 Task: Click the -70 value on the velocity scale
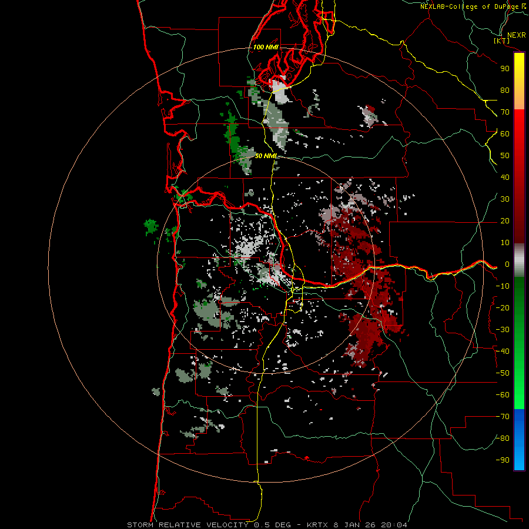pos(503,417)
